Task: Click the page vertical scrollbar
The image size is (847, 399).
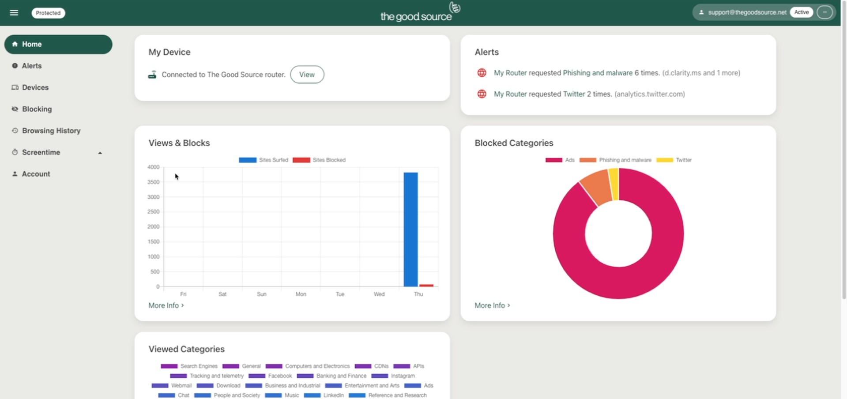Action: (844, 150)
